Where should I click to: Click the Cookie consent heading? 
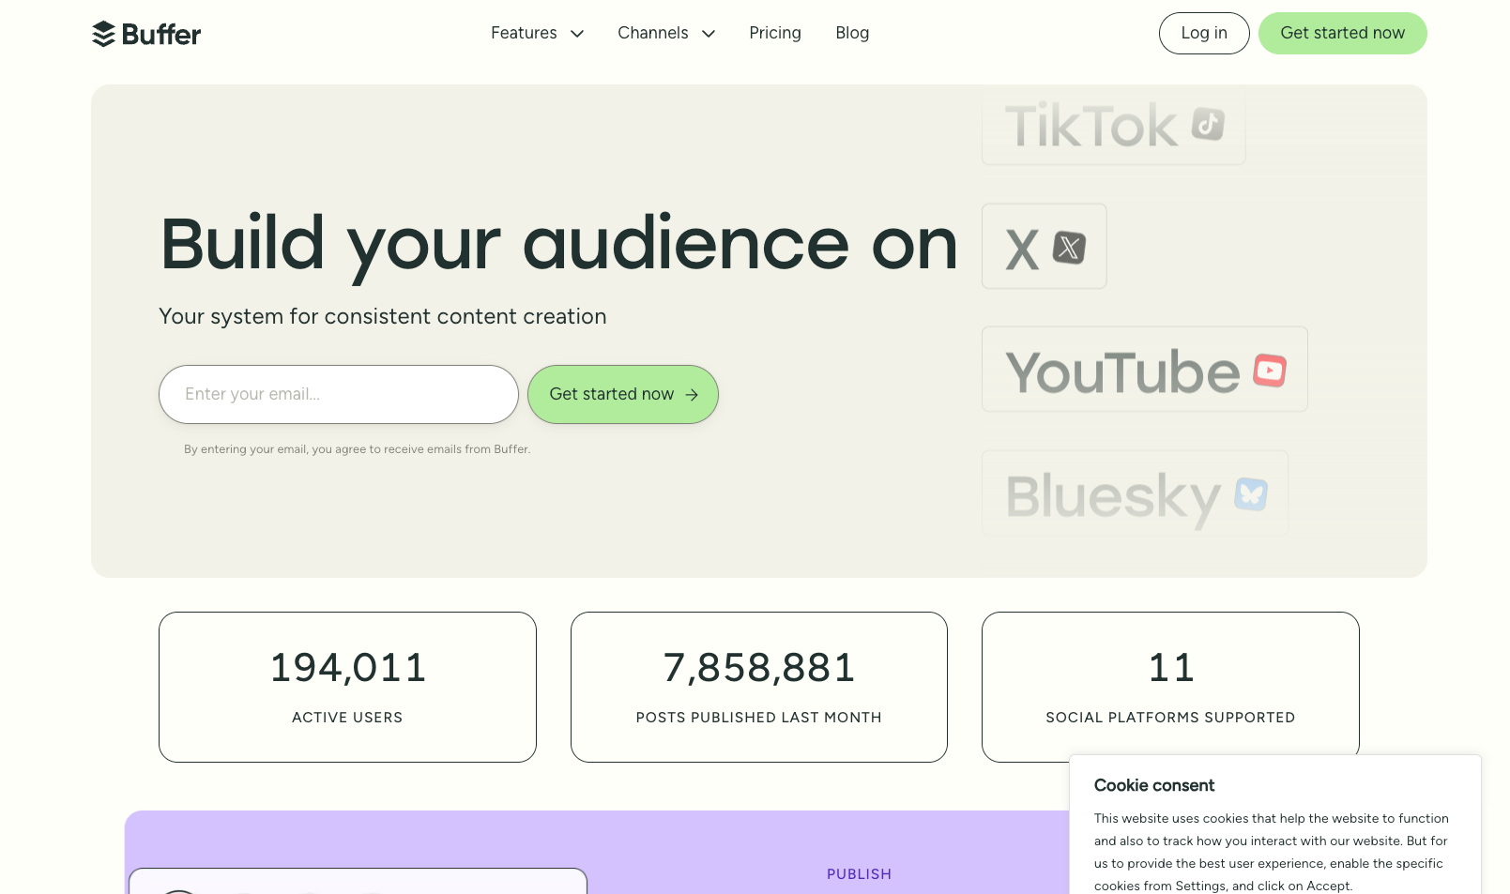1154,785
